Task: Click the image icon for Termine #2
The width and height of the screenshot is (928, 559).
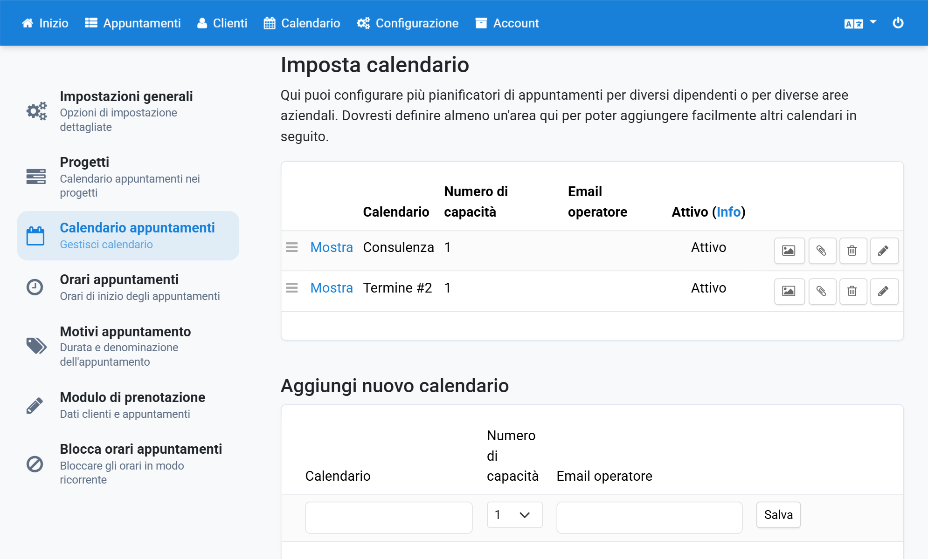Action: click(x=789, y=291)
